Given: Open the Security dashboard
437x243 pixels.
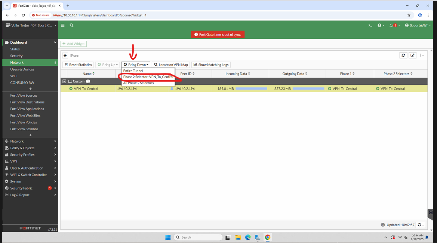Looking at the screenshot, I should 16,56.
